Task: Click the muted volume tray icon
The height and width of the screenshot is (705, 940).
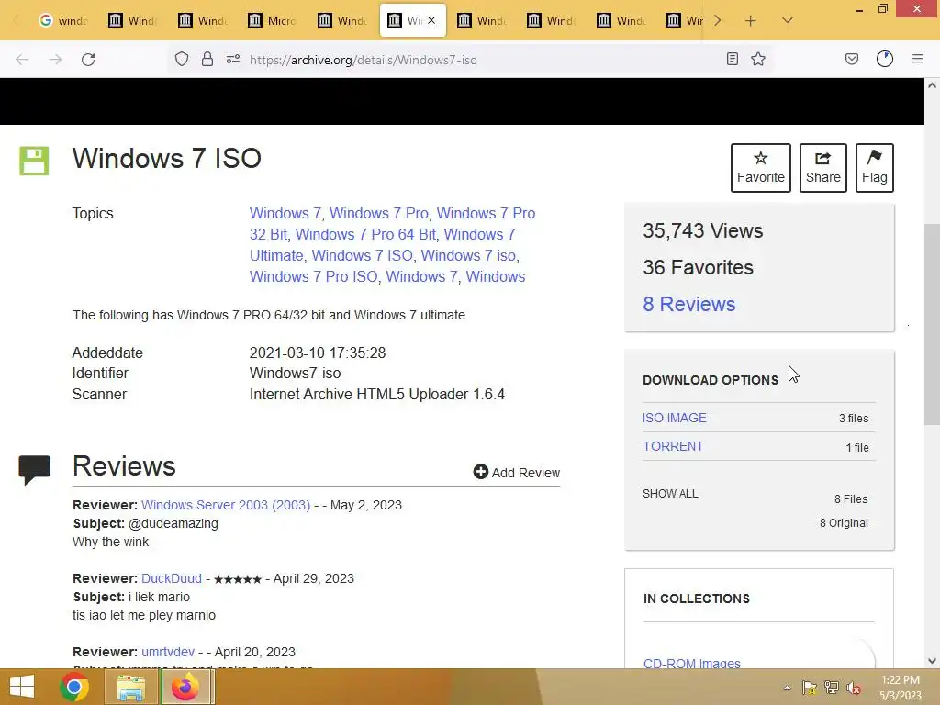Action: pos(854,688)
